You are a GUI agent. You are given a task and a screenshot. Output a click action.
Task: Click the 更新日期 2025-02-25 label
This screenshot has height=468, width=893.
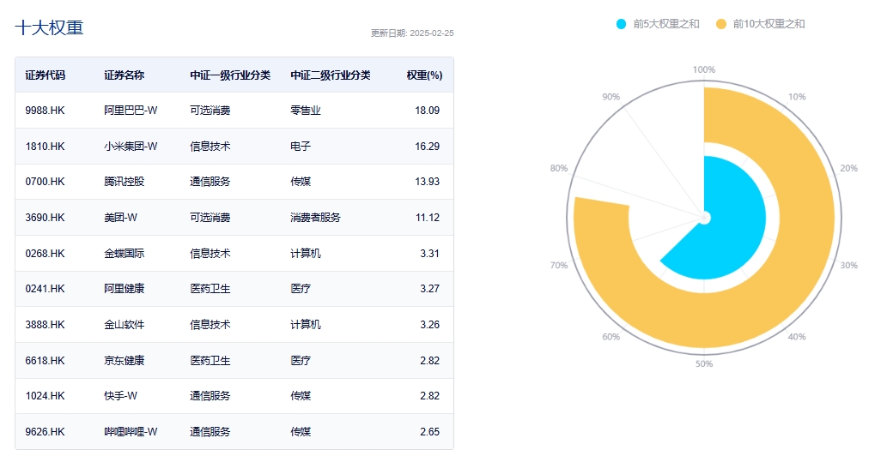(412, 33)
